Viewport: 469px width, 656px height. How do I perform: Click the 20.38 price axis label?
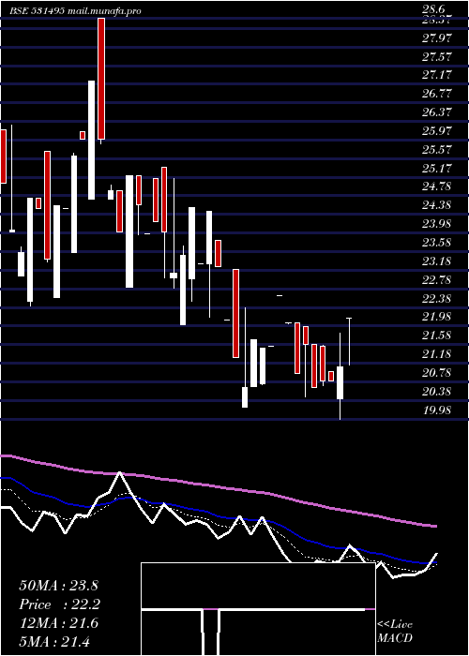pos(437,392)
